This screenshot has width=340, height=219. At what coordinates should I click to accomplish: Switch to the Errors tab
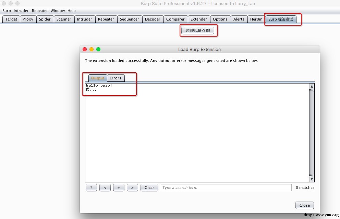pyautogui.click(x=116, y=78)
